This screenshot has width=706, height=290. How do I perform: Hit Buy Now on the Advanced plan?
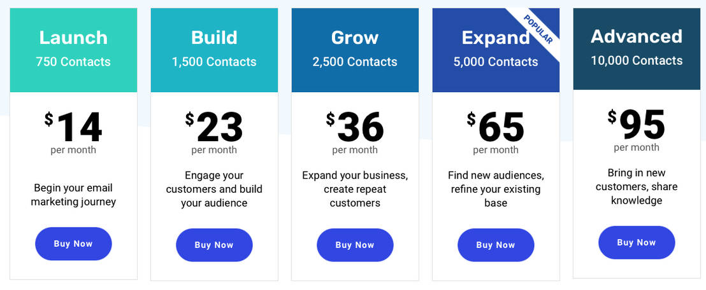click(637, 242)
